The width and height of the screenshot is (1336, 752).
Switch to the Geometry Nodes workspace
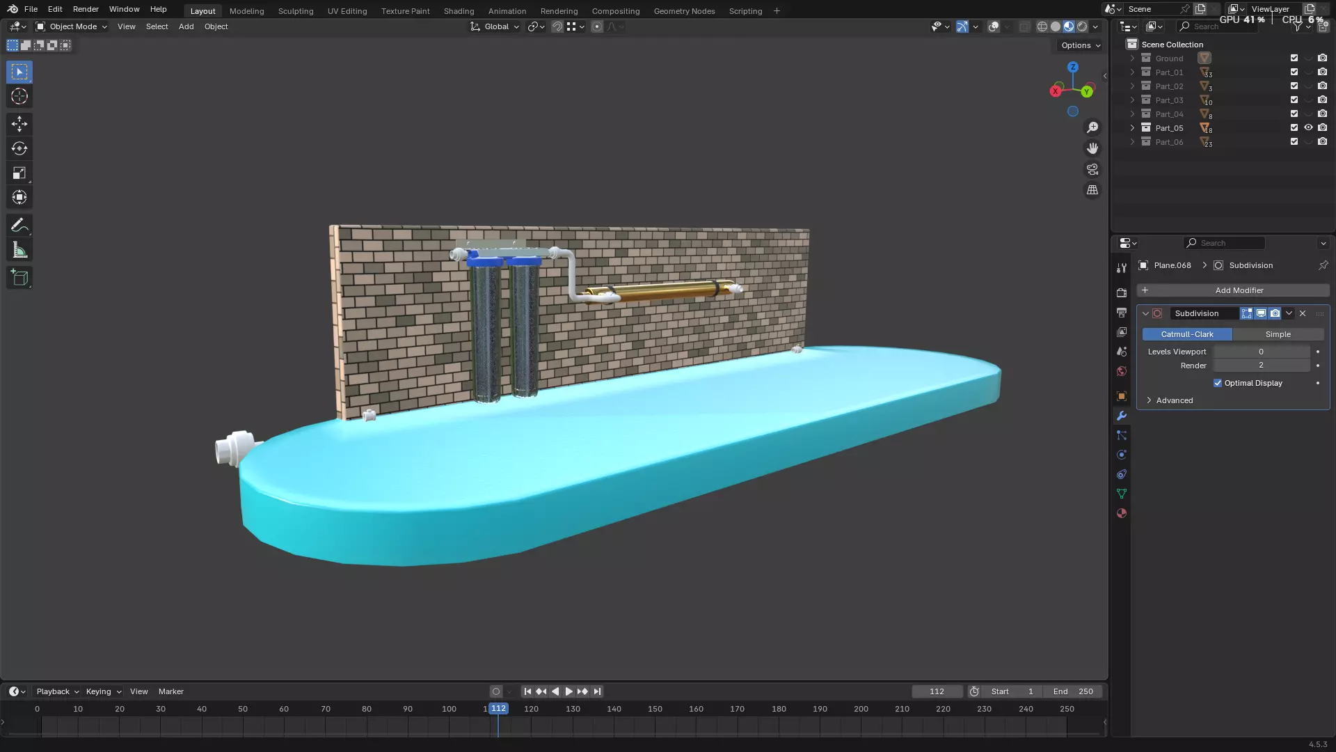684,10
